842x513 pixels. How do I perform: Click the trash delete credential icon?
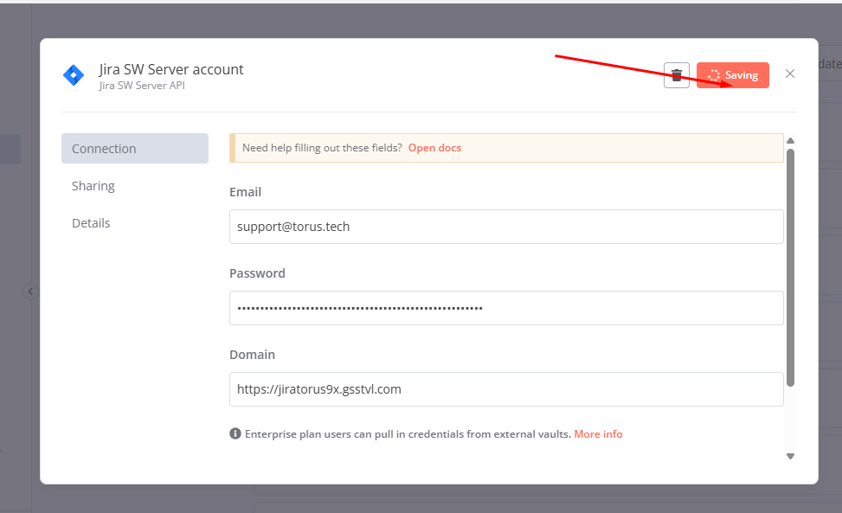click(677, 75)
